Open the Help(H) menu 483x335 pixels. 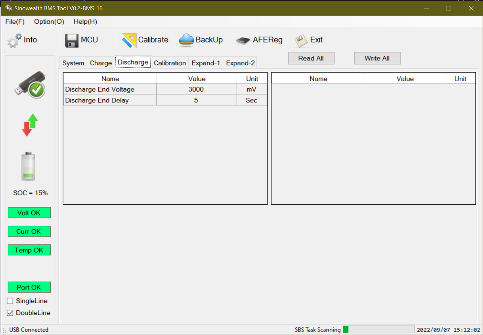85,22
